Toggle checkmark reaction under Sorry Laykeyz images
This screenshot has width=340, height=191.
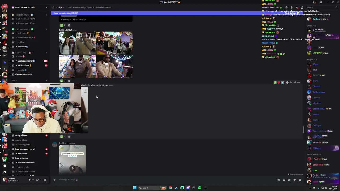[x=63, y=81]
